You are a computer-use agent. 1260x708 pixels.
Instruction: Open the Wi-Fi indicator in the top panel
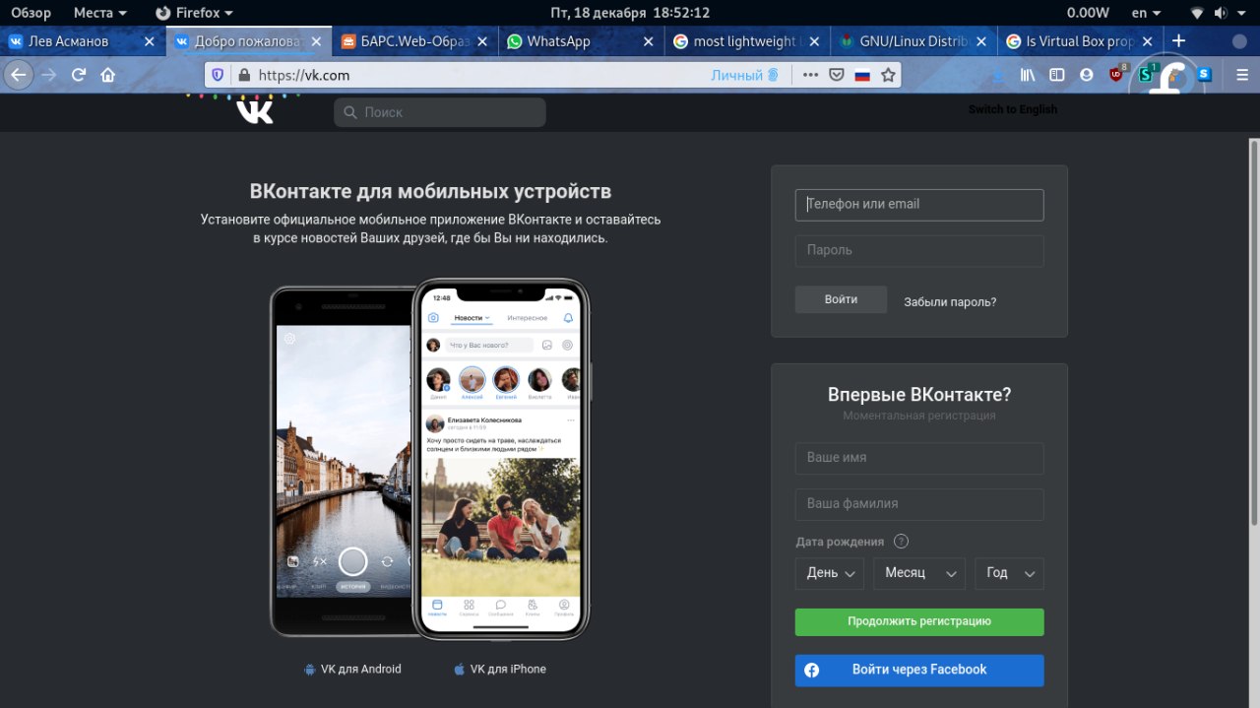[1197, 13]
